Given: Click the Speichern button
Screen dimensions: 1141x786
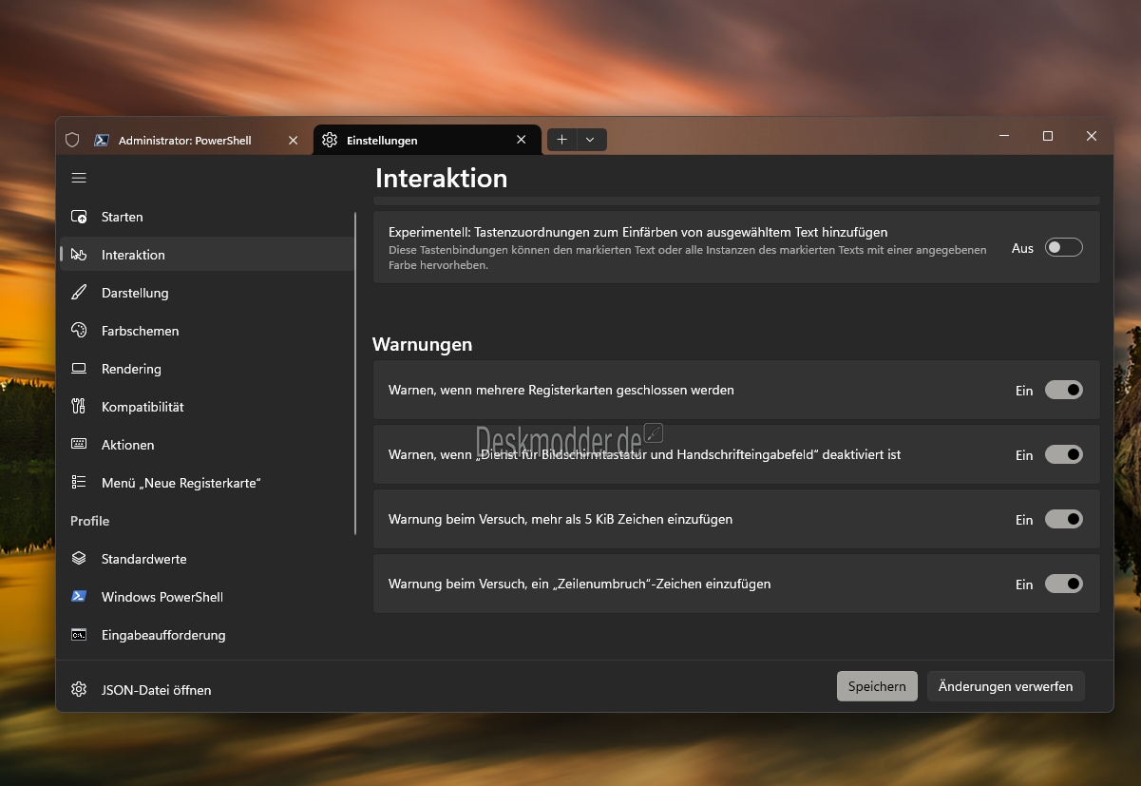Looking at the screenshot, I should pyautogui.click(x=877, y=686).
